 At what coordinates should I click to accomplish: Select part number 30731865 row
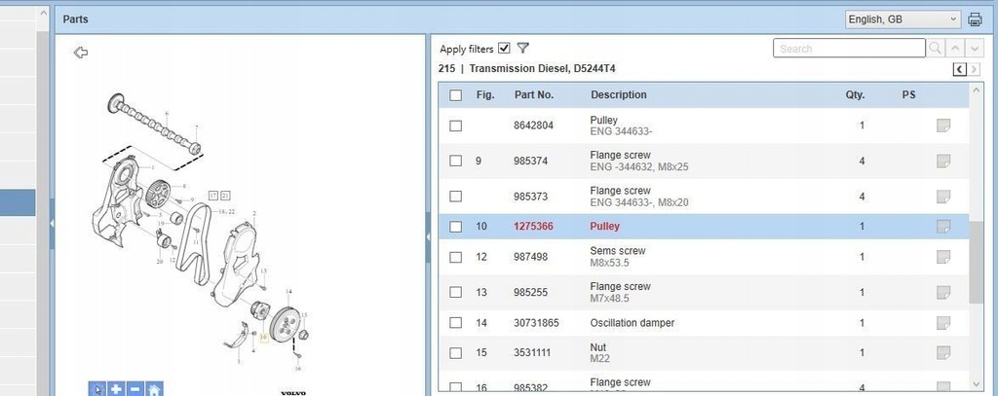click(704, 323)
